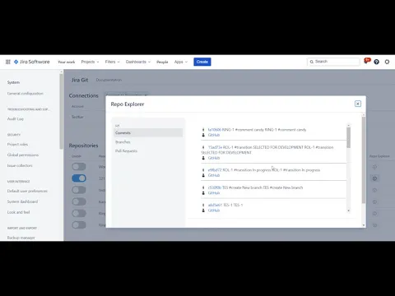Click author icon under fa10606 commit
395x296 pixels.
coord(203,135)
